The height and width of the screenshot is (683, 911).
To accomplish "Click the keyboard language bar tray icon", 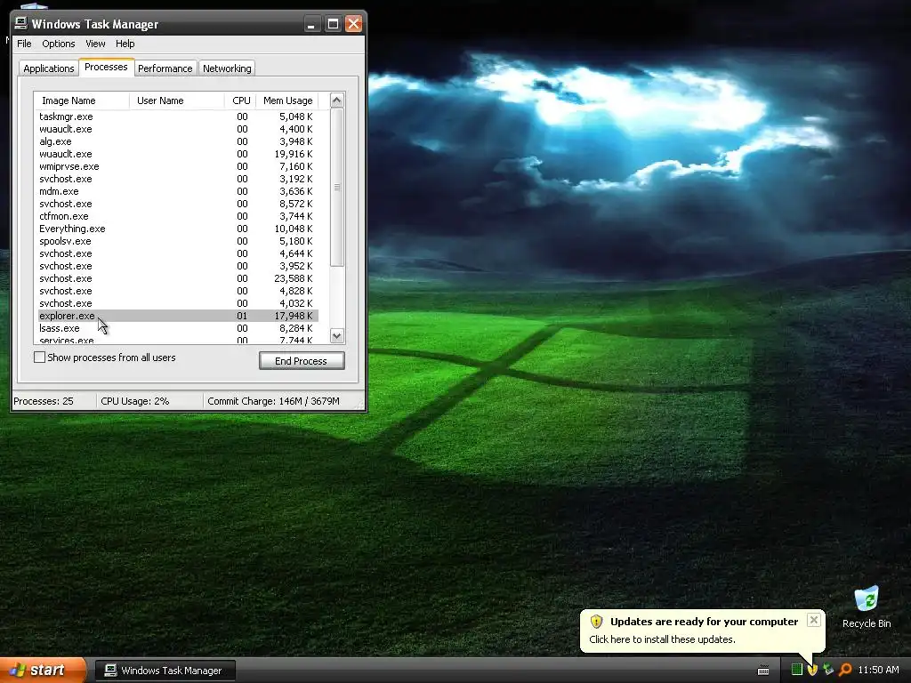I will [763, 671].
